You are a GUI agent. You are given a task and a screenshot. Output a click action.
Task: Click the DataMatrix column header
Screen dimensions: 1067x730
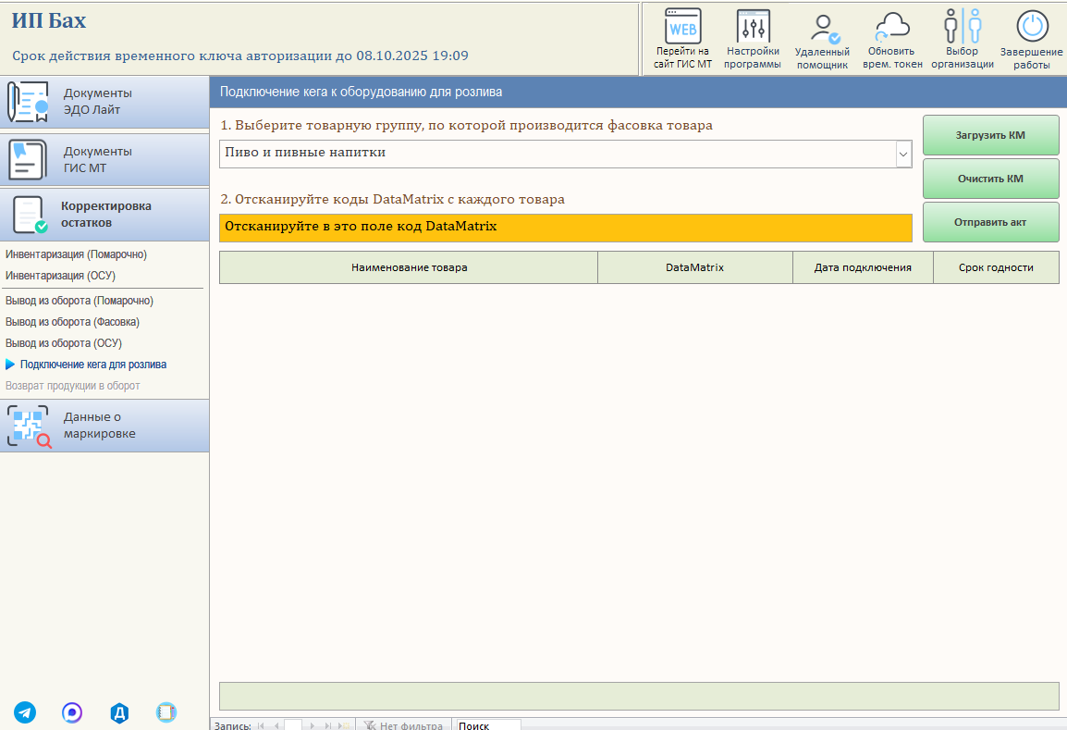[694, 267]
